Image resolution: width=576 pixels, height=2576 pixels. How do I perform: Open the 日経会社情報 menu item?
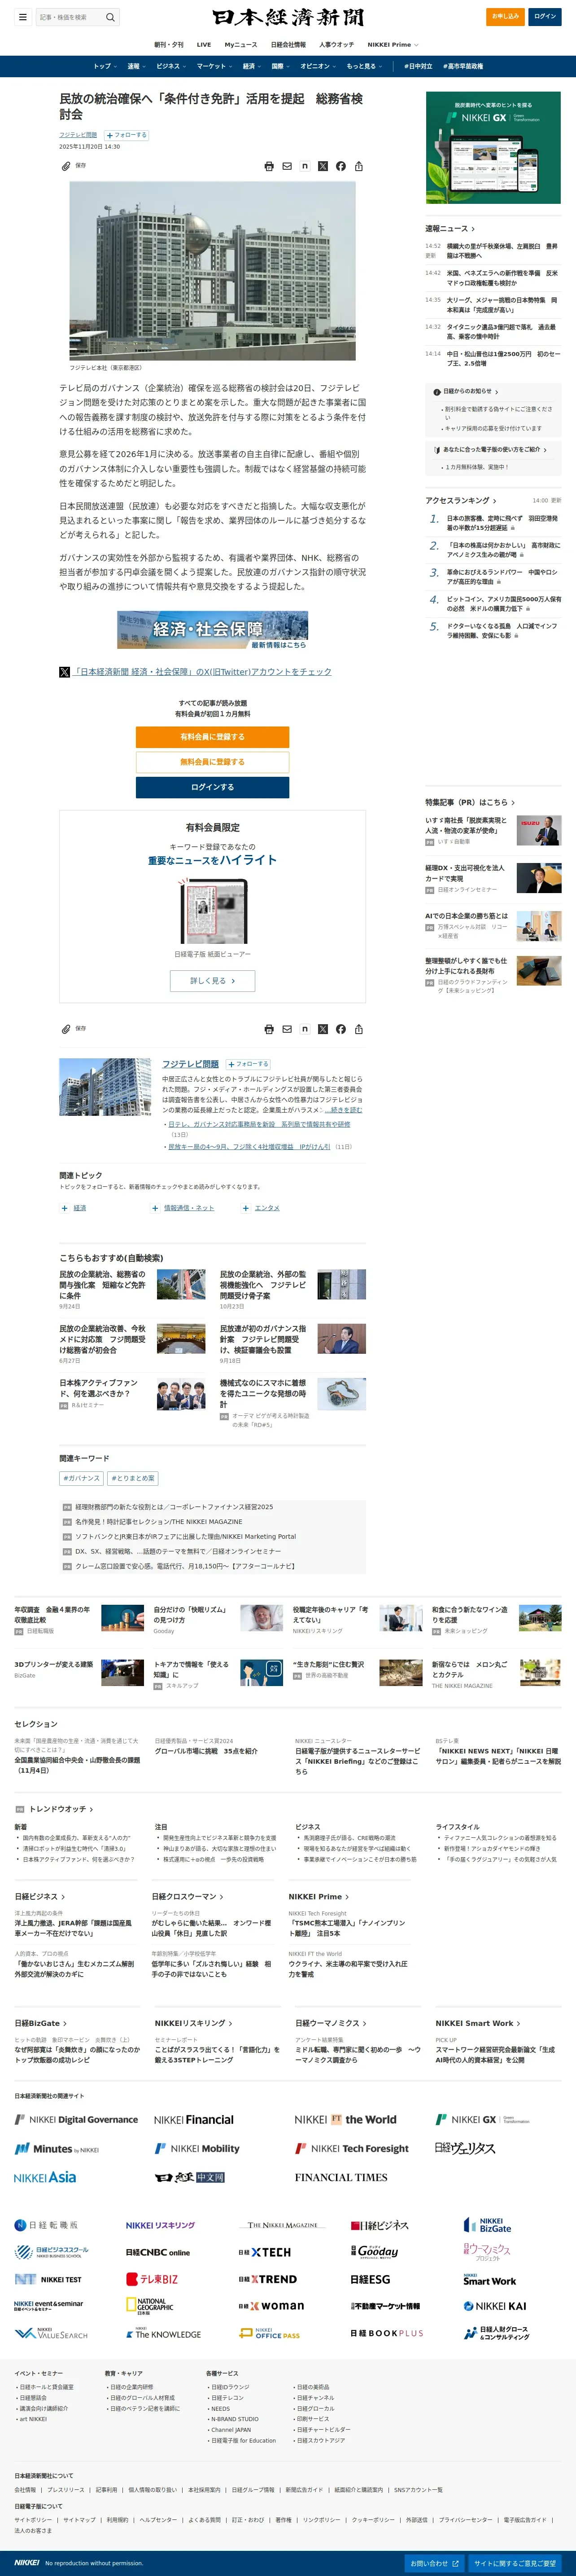coord(288,44)
